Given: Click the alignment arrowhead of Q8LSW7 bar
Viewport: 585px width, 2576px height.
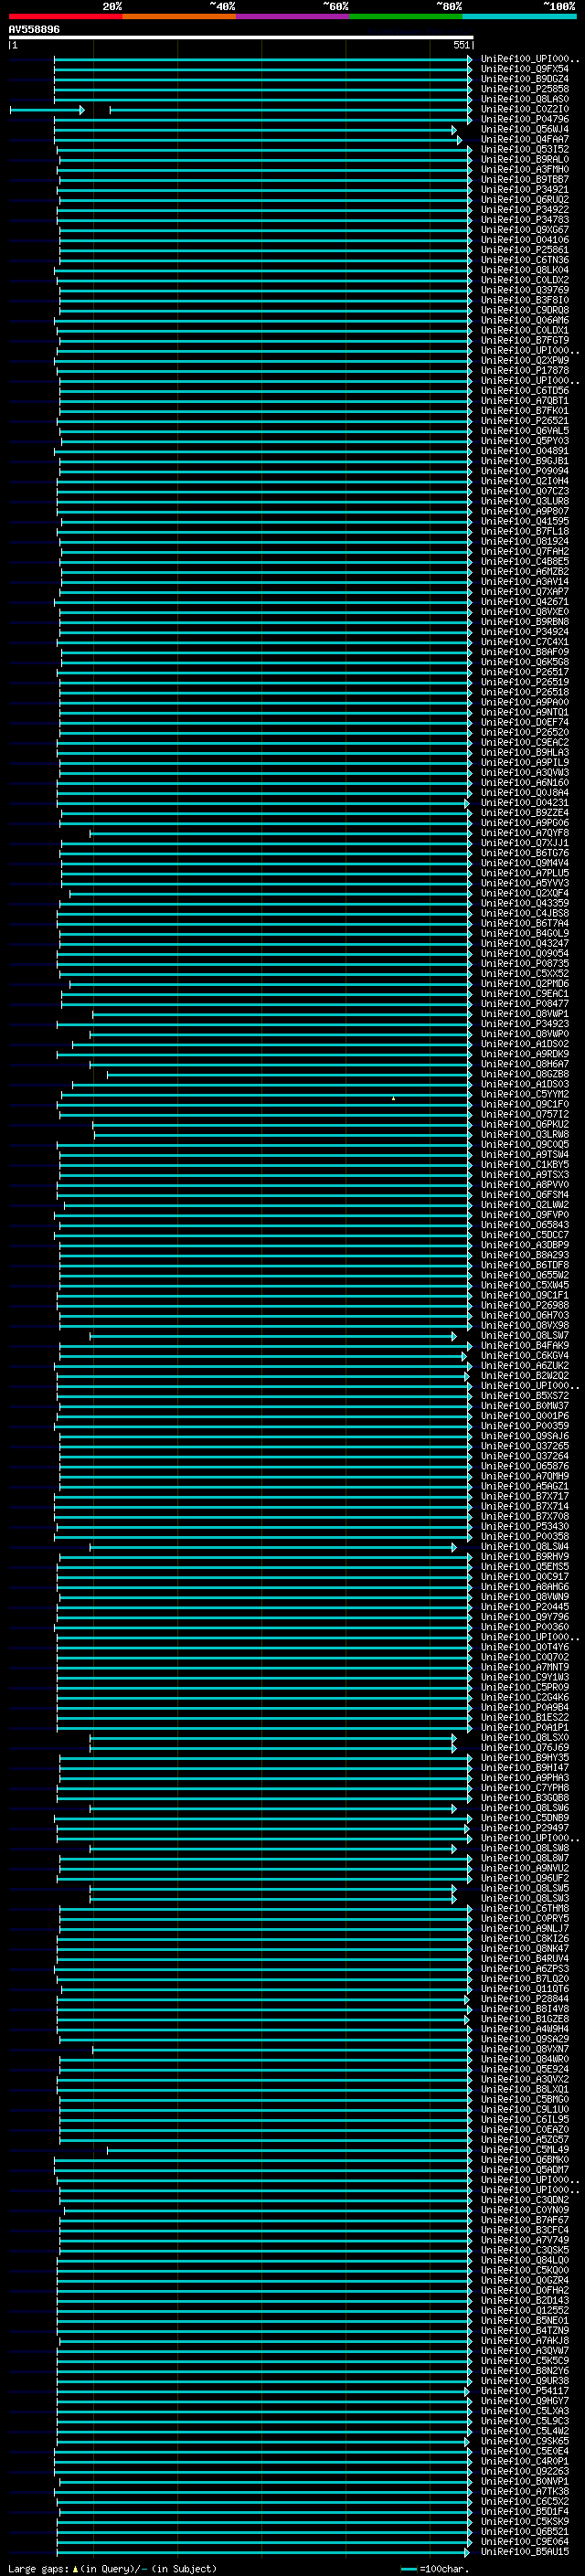Looking at the screenshot, I should (454, 1336).
